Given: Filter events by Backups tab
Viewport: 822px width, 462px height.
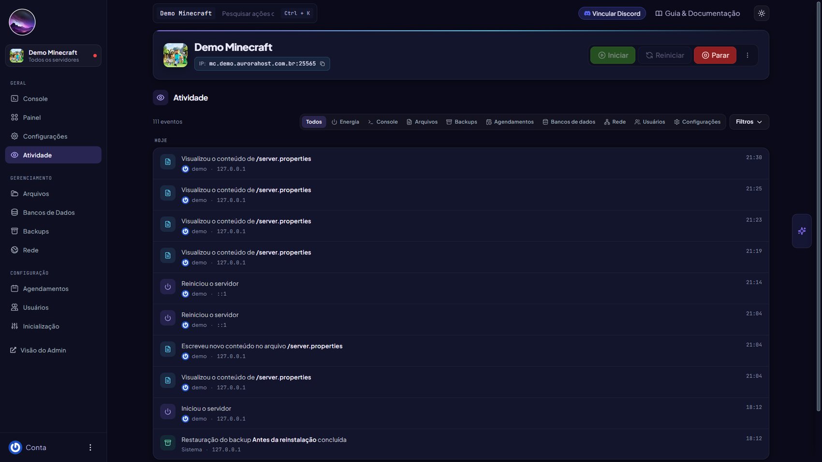Looking at the screenshot, I should click(462, 122).
